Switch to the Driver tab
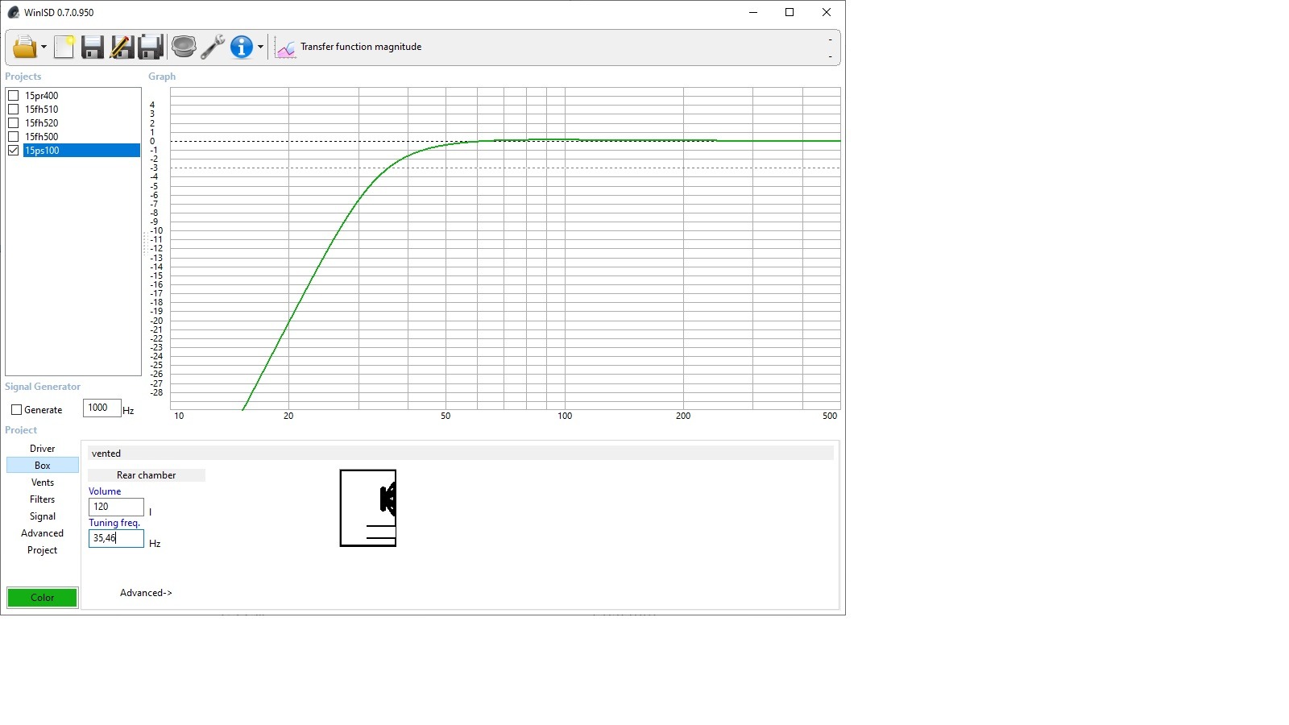 click(43, 449)
